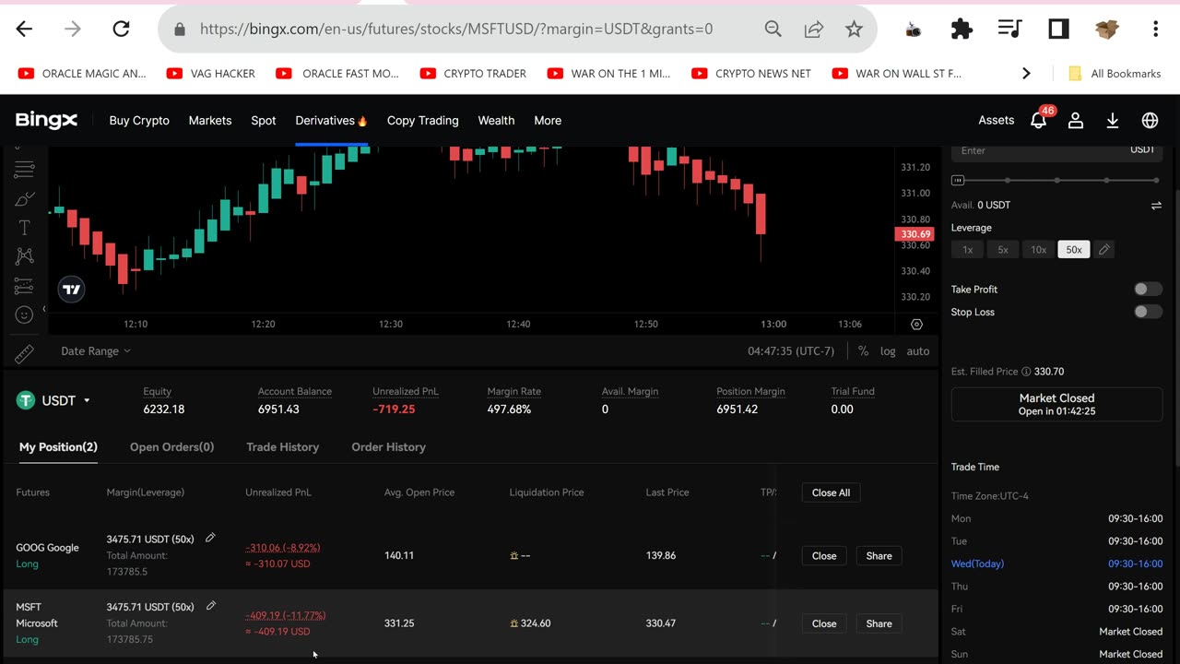Open Derivatives menu
This screenshot has height=664, width=1180.
coord(331,121)
